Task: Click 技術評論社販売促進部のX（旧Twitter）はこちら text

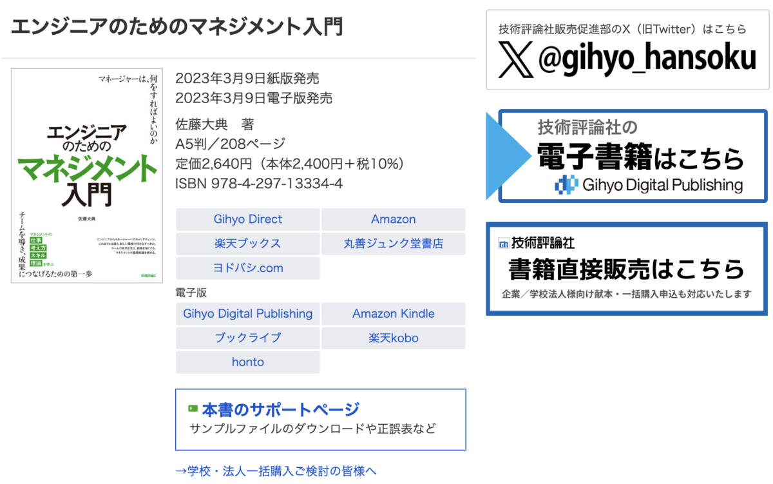Action: (622, 29)
